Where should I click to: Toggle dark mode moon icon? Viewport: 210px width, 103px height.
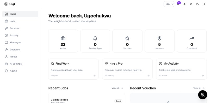[x=197, y=4]
